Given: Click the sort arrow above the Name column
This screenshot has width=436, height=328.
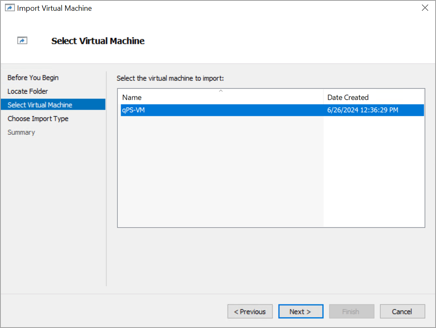Looking at the screenshot, I should click(221, 91).
